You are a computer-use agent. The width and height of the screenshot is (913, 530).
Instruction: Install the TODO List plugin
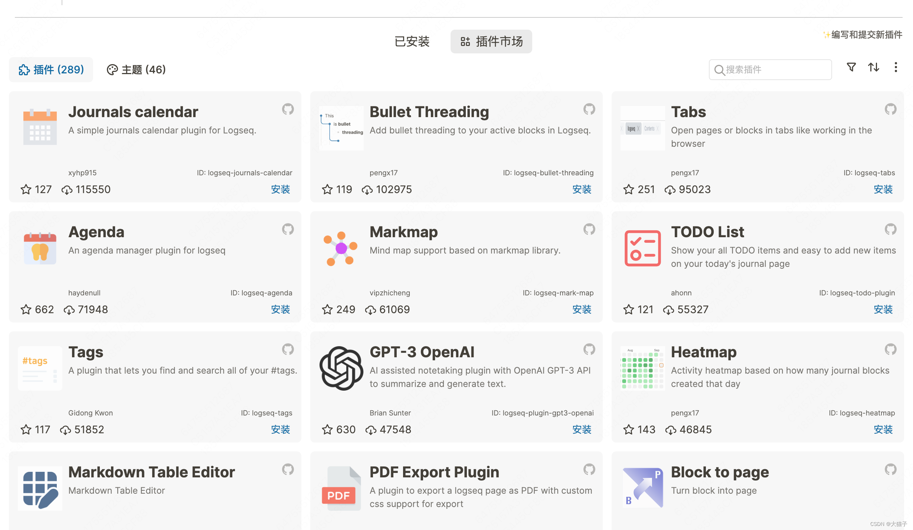coord(883,309)
